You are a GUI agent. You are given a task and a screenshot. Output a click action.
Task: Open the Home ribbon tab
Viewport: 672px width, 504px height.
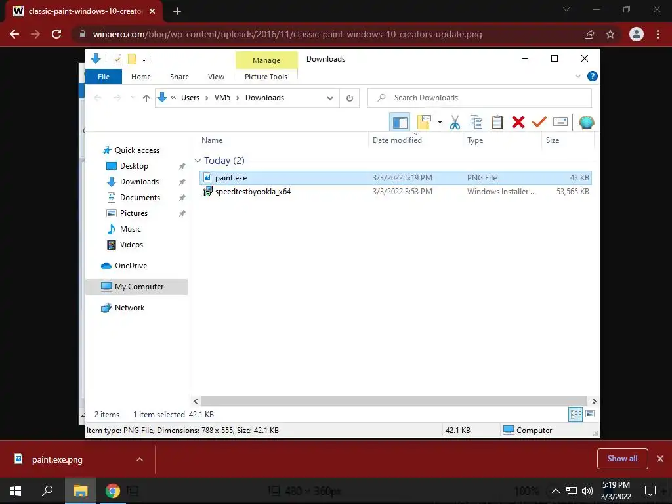(x=141, y=77)
